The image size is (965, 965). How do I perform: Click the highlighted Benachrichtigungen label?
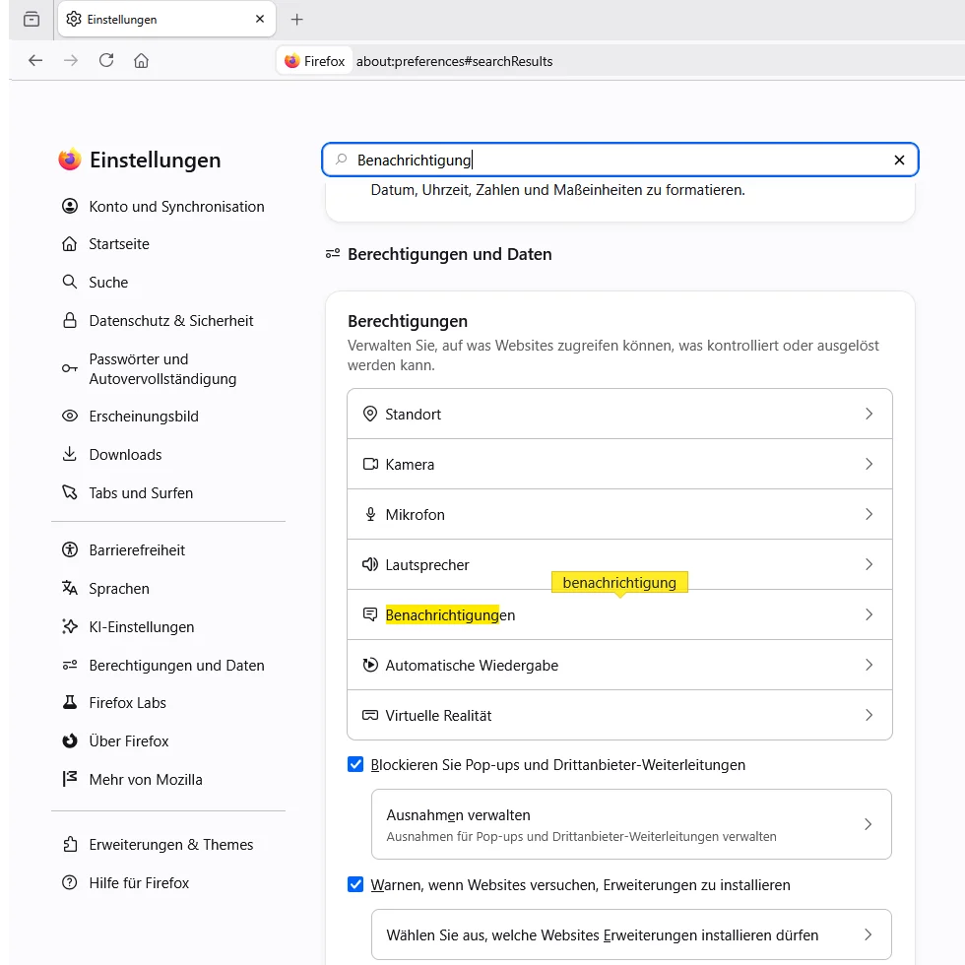pyautogui.click(x=450, y=614)
